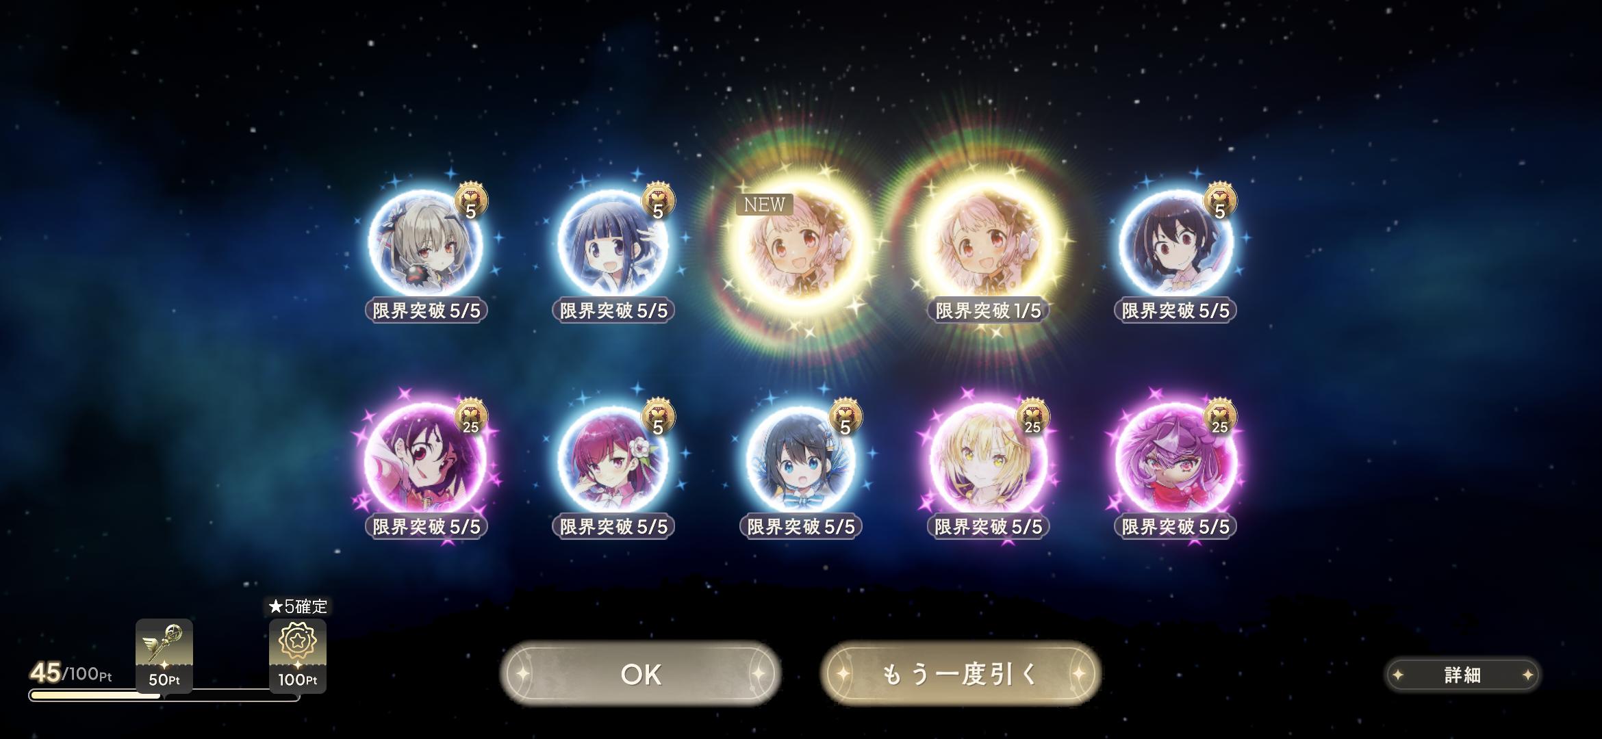Tap the 限界突破 1/5 label
1602x739 pixels.
point(988,311)
